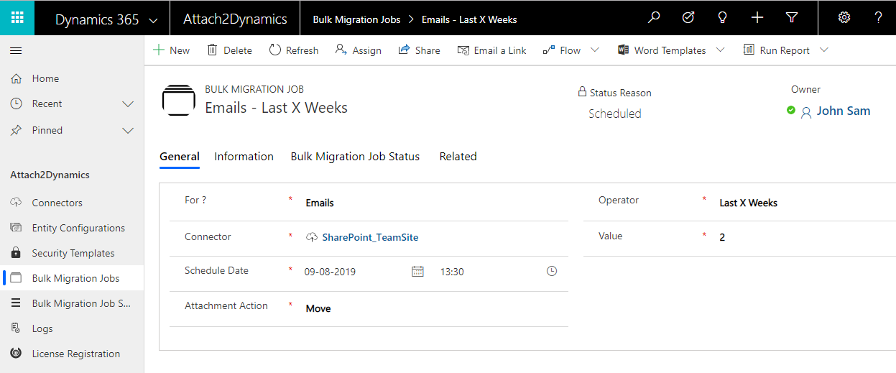Open Security Templates in sidebar
Viewport: 896px width, 373px height.
point(72,253)
